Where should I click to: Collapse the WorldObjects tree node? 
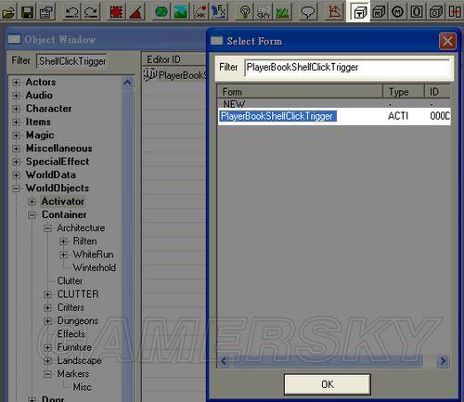(16, 188)
